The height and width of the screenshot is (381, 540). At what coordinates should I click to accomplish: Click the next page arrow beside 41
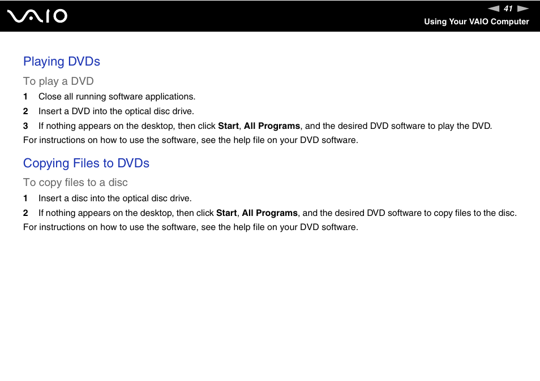[x=523, y=8]
